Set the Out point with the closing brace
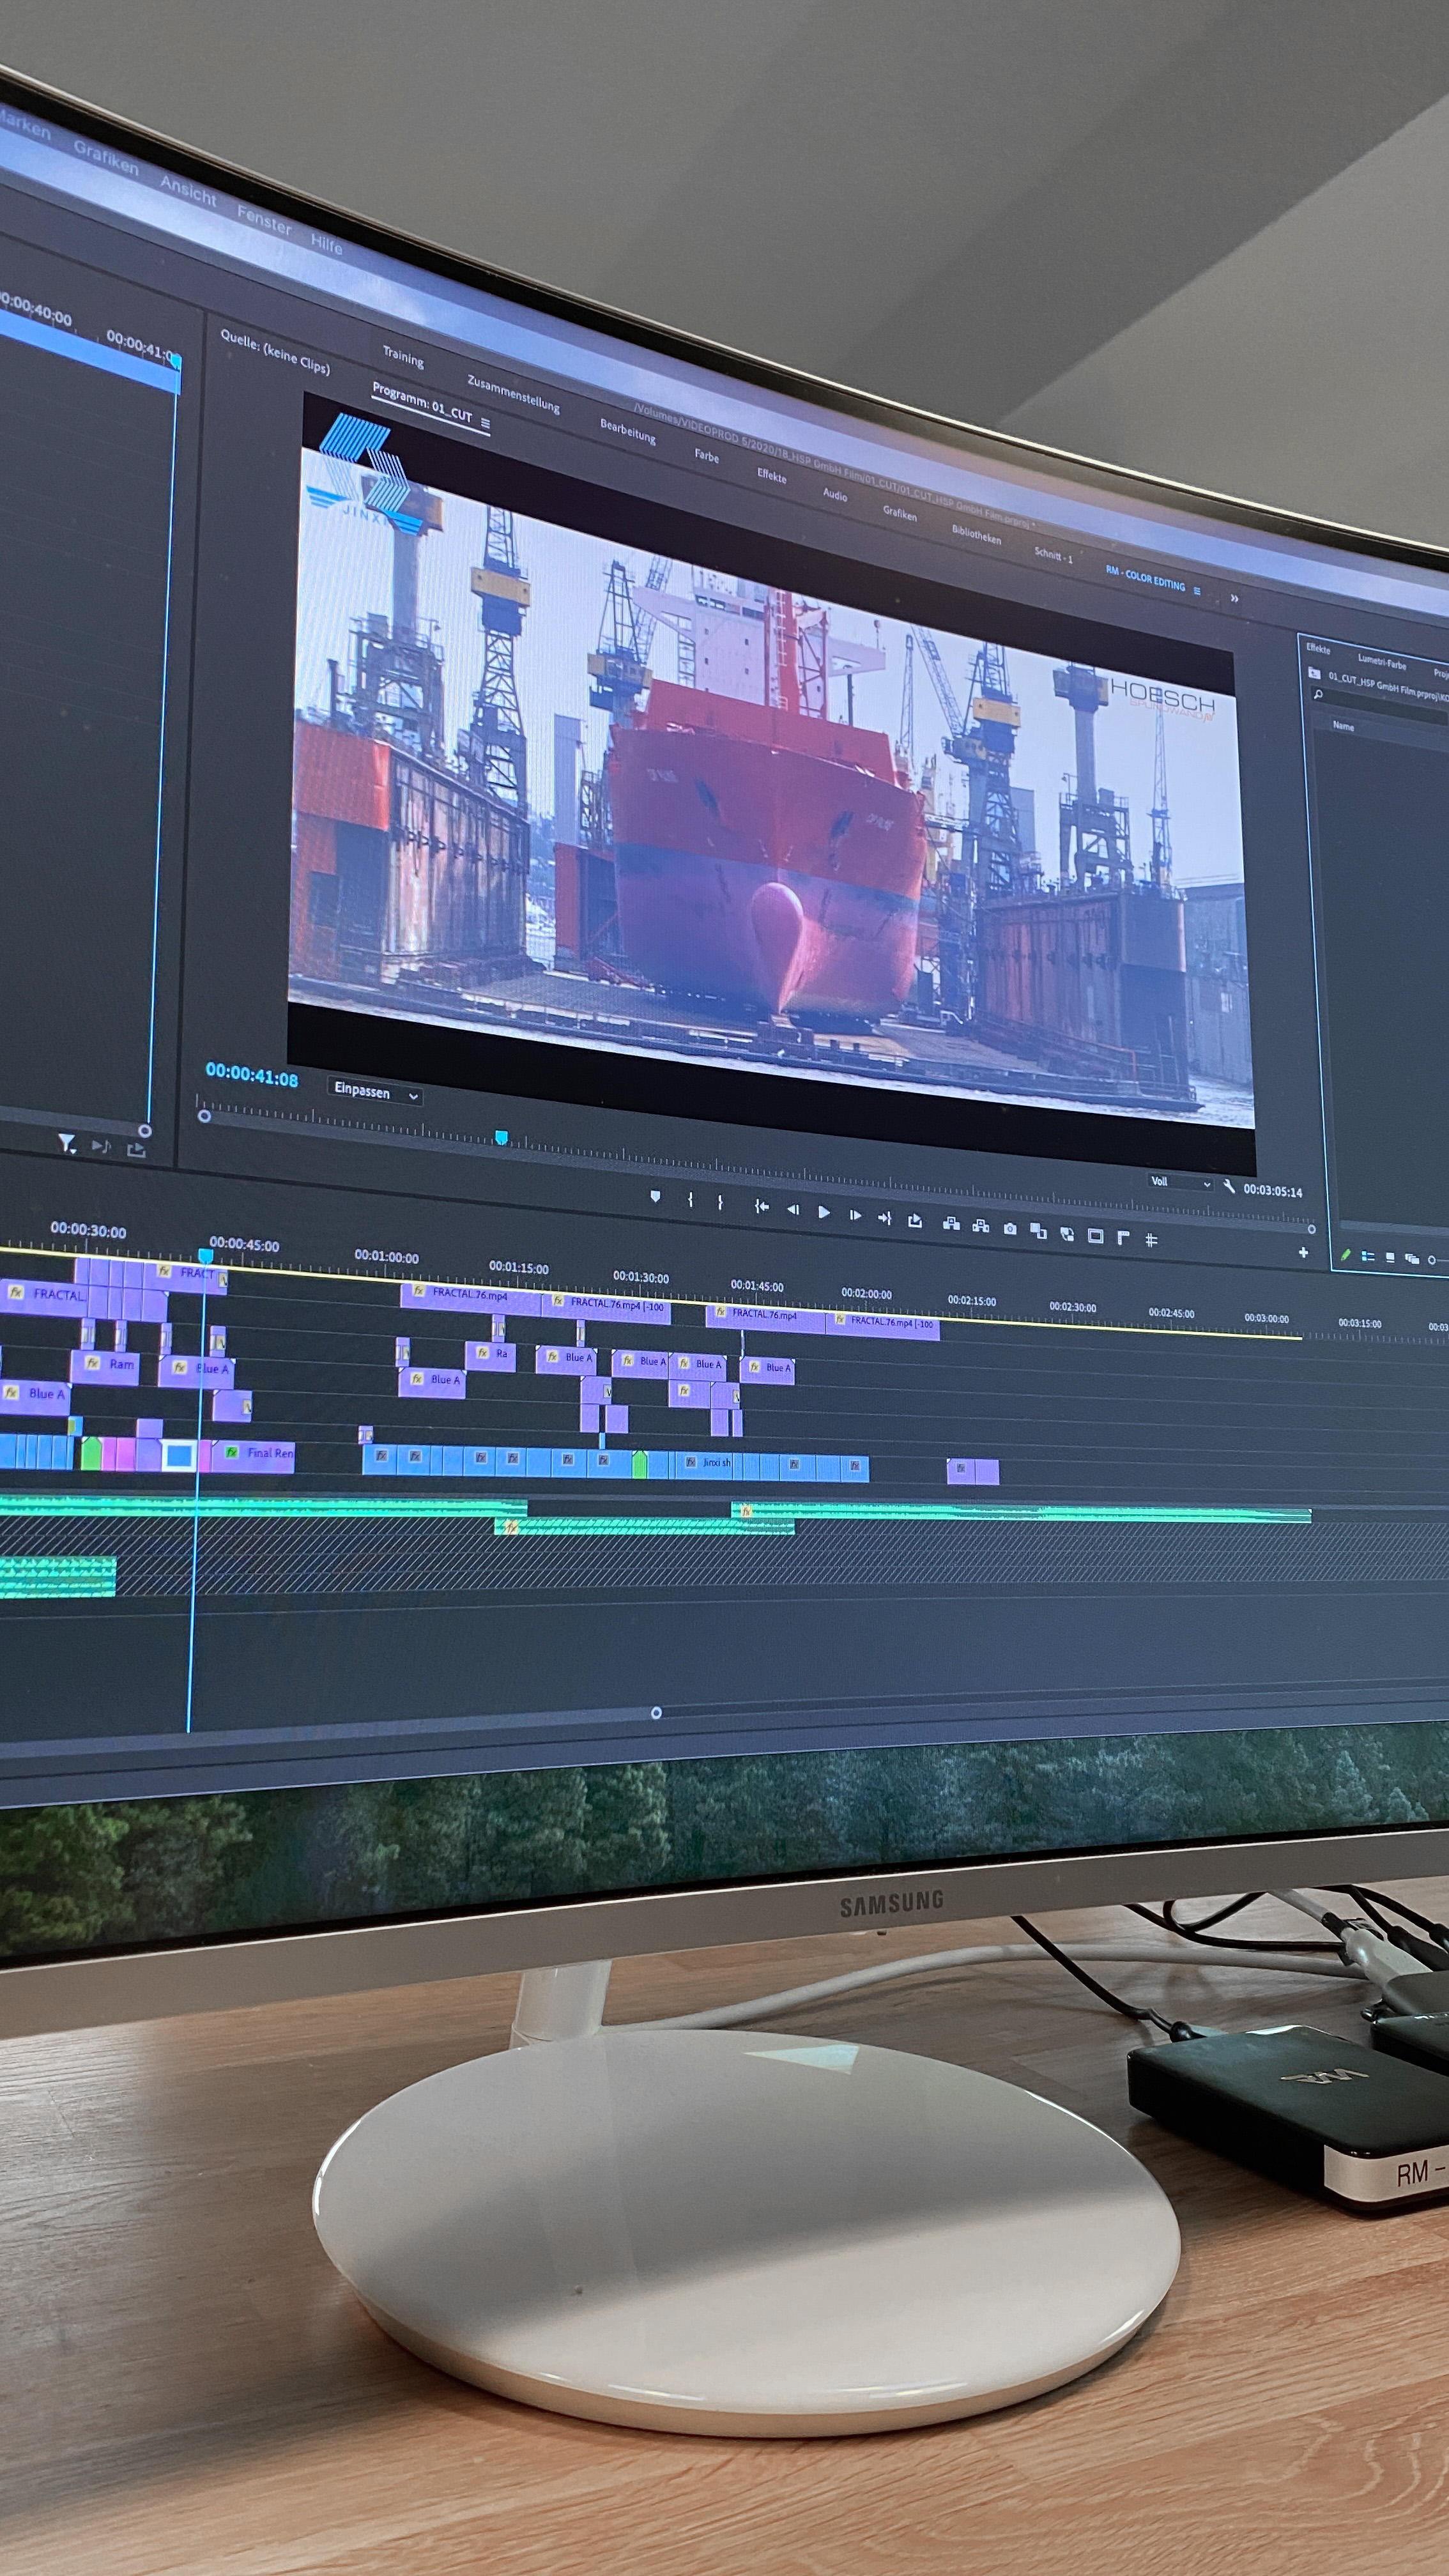Screen dimensions: 1449x2576 tap(720, 1202)
